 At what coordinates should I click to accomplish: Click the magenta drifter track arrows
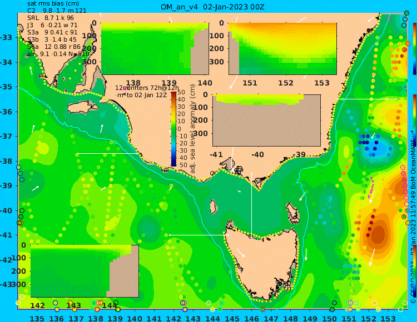[371, 187]
